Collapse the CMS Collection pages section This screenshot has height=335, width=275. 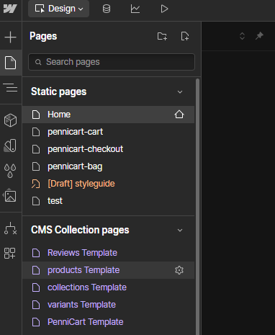(x=180, y=231)
